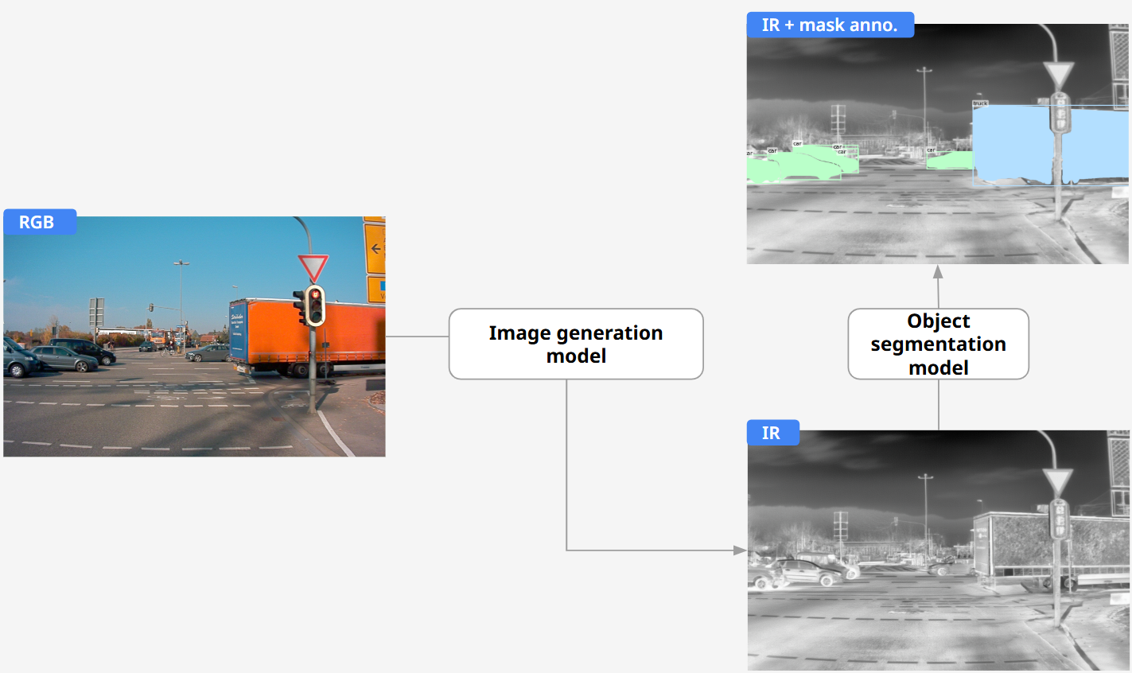Click the small green car mask near truck

click(951, 160)
